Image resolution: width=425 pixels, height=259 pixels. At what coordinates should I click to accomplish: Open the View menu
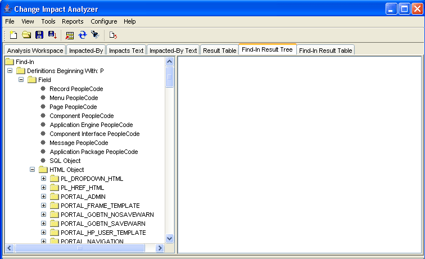point(28,21)
